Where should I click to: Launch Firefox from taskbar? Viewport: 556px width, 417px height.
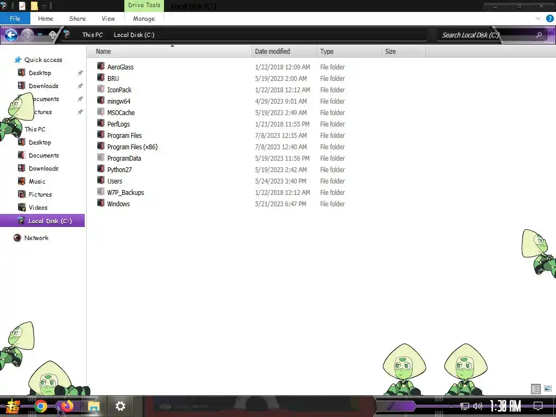coord(66,406)
